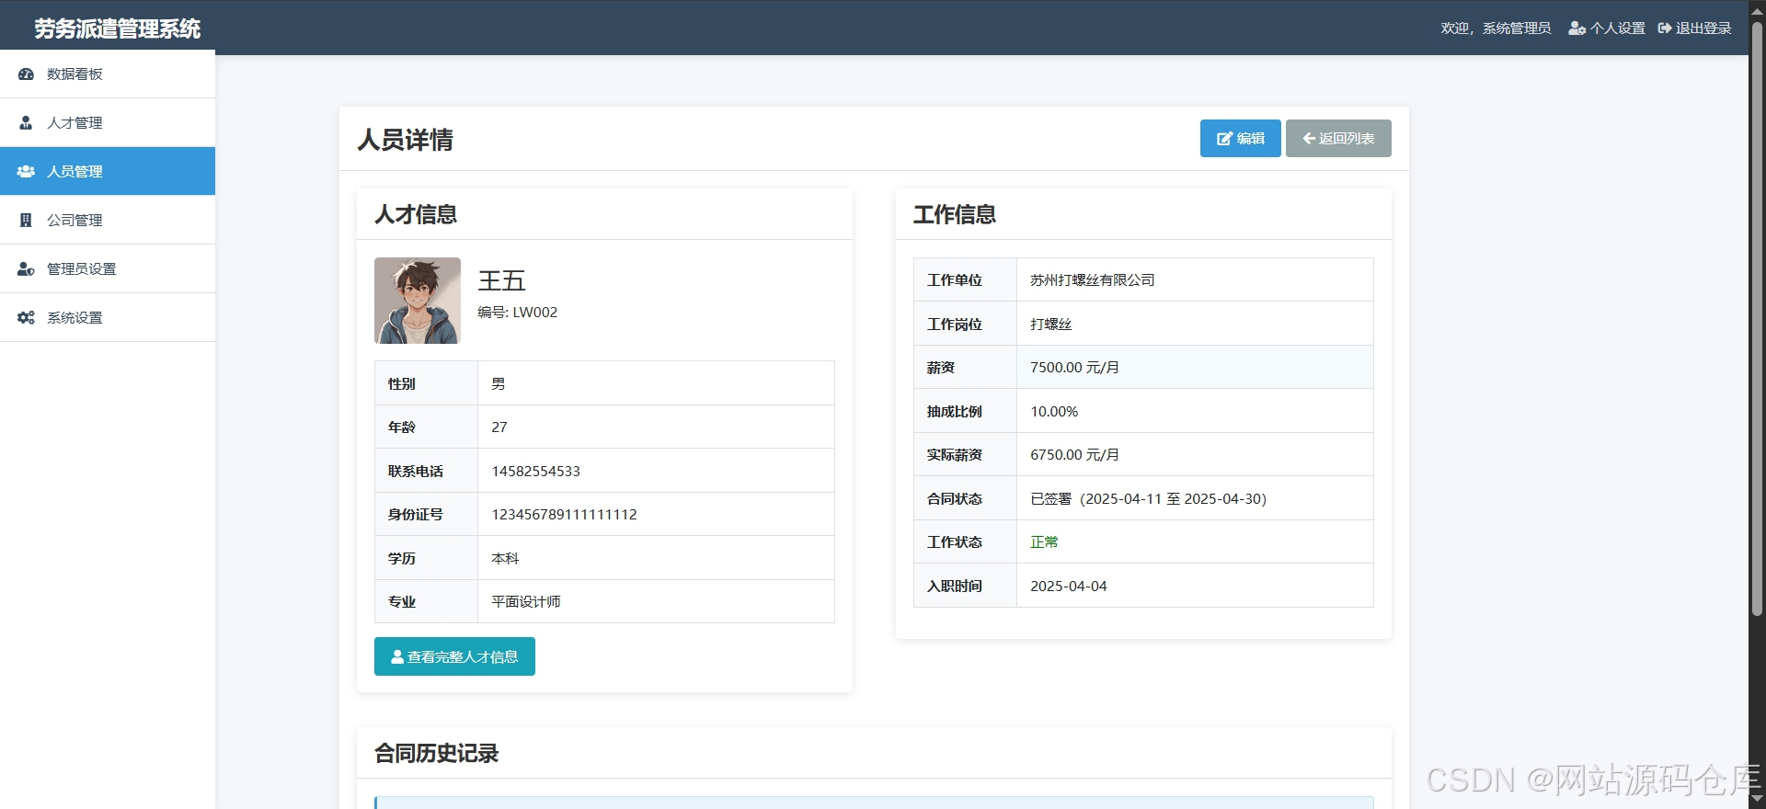The image size is (1766, 809).
Task: Click the person icon beside 人才管理
Action: [26, 122]
